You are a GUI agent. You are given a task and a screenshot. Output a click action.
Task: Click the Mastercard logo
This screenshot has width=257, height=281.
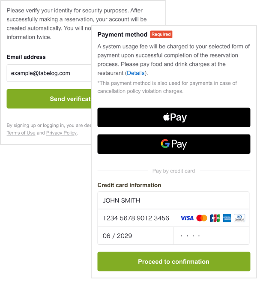point(202,218)
